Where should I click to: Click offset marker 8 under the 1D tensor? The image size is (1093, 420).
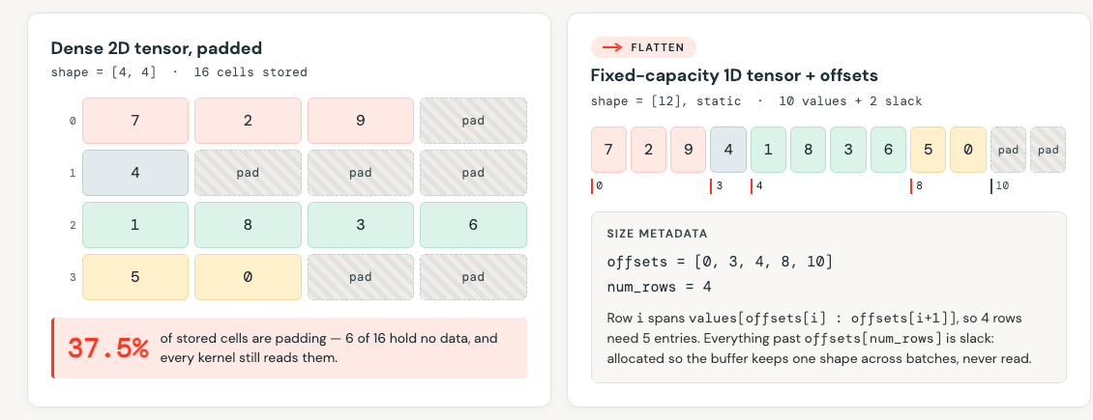coord(917,186)
